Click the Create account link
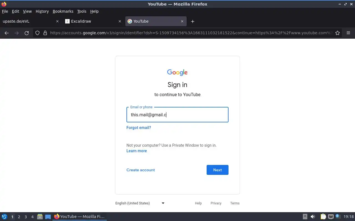The image size is (355, 221). [141, 170]
